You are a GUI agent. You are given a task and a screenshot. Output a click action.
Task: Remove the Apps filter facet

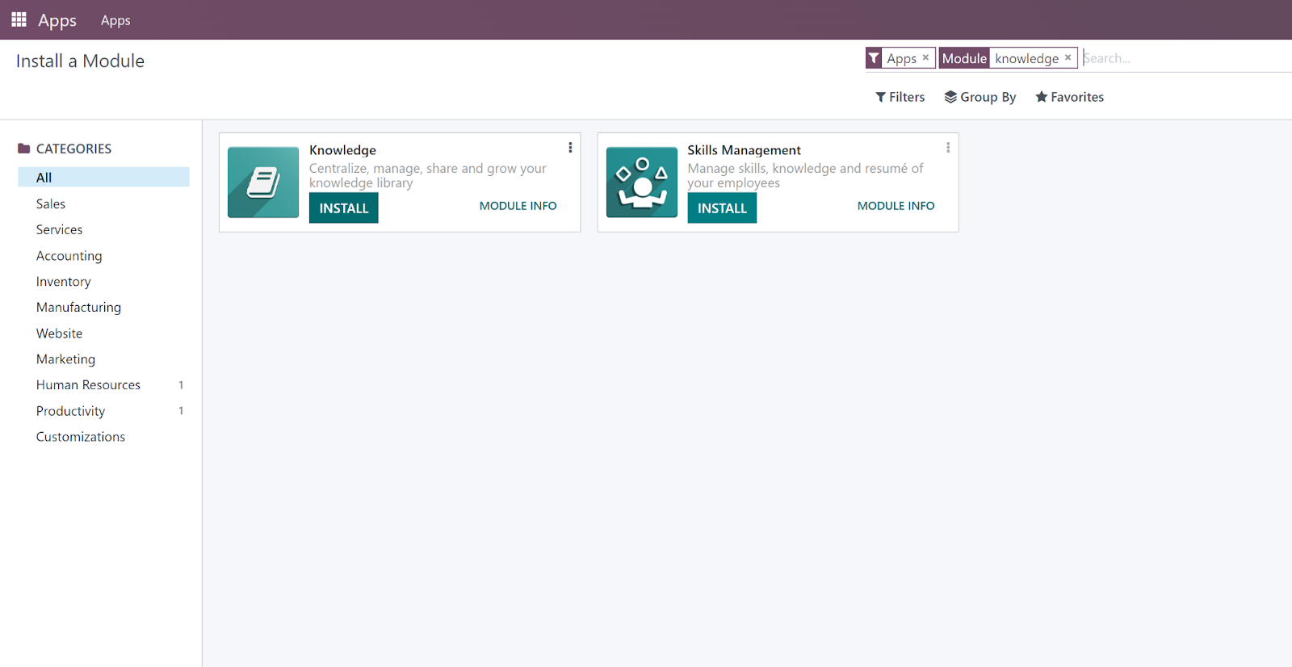[925, 58]
